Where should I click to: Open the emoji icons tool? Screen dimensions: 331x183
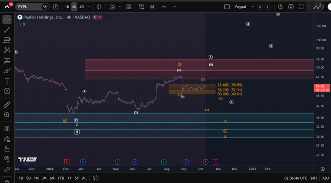(x=7, y=91)
